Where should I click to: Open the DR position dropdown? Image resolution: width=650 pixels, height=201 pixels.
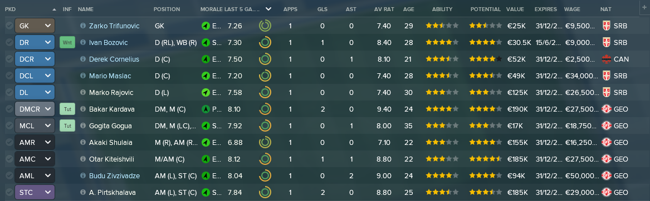pyautogui.click(x=35, y=43)
